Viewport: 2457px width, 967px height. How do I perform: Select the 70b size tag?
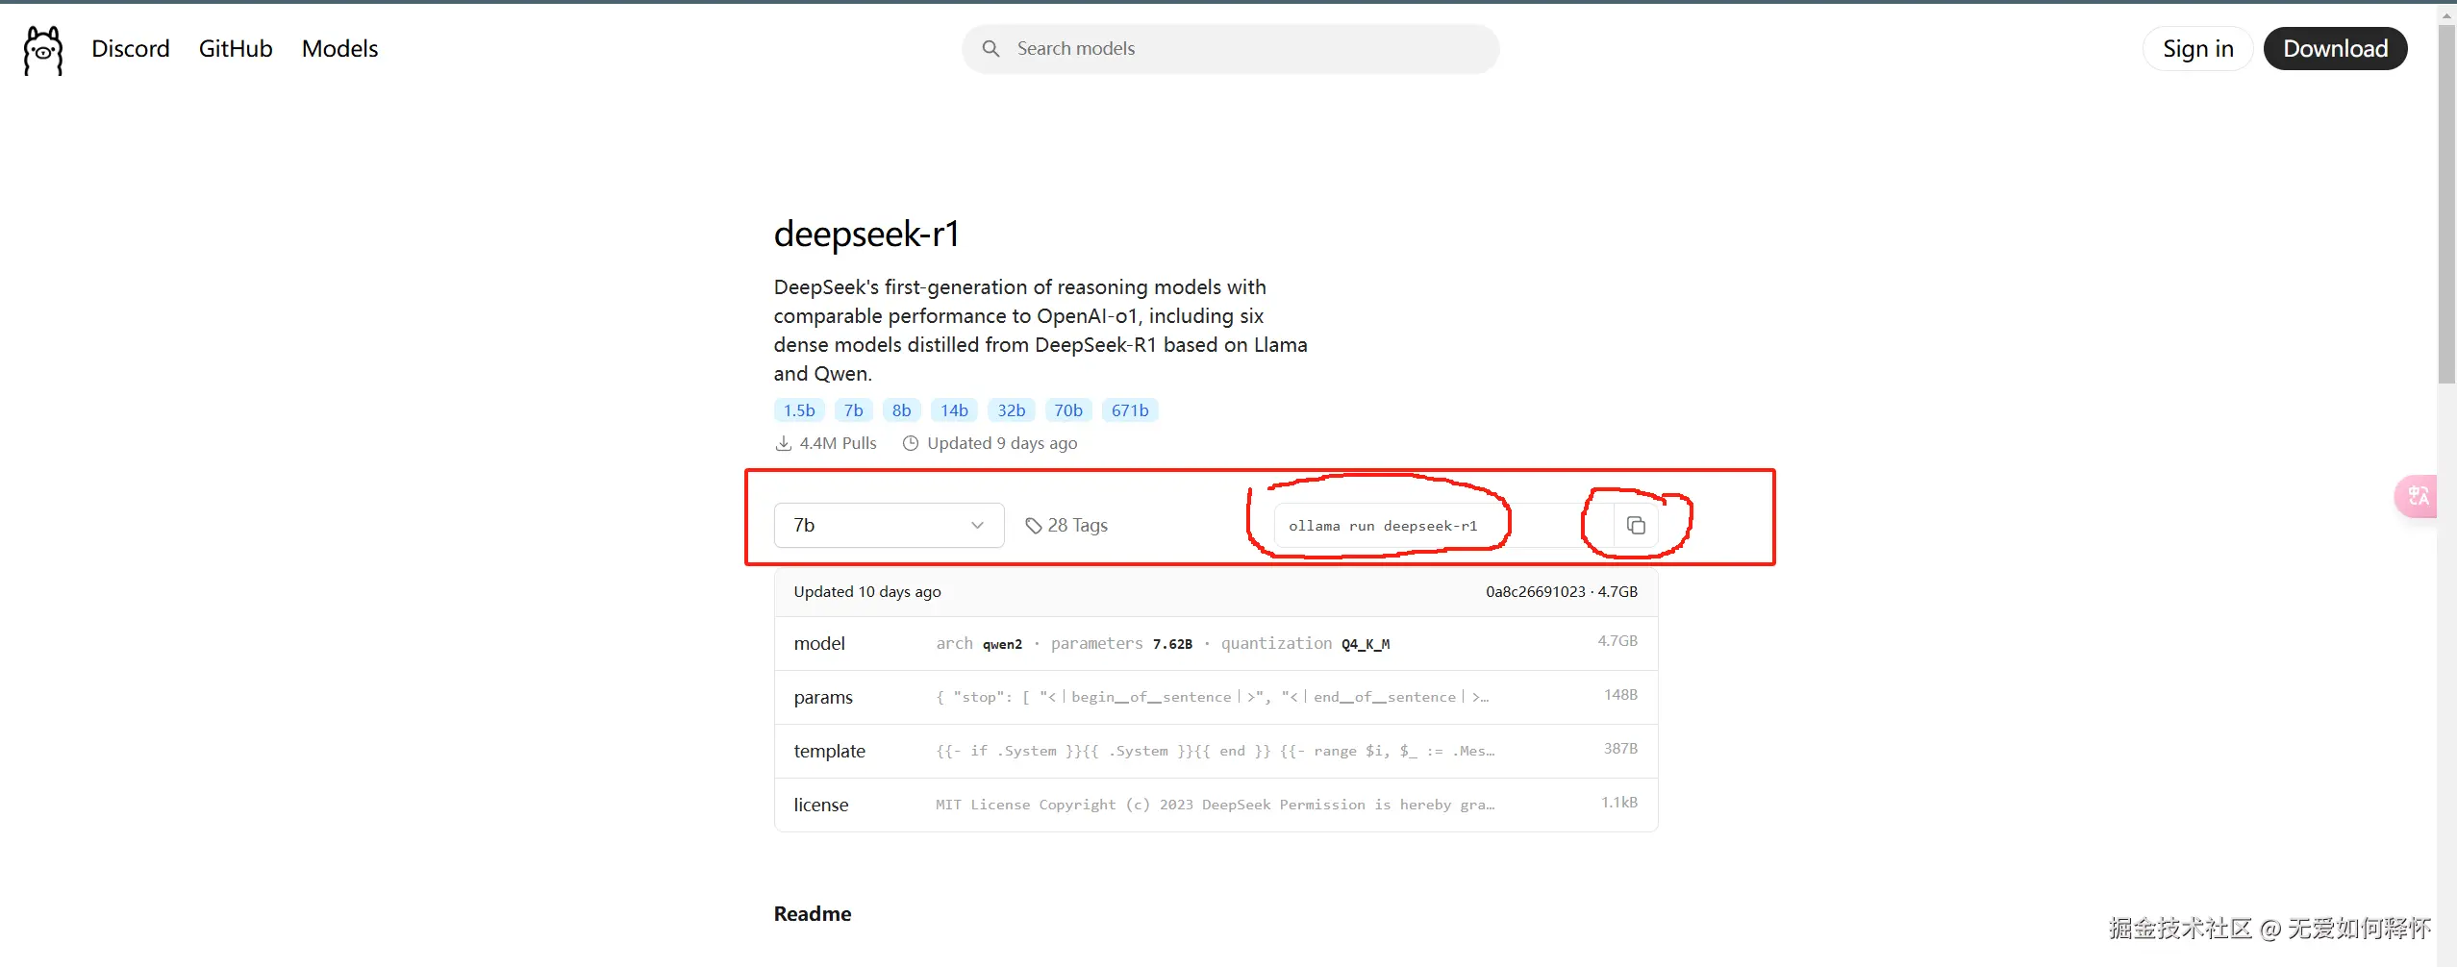click(x=1068, y=410)
